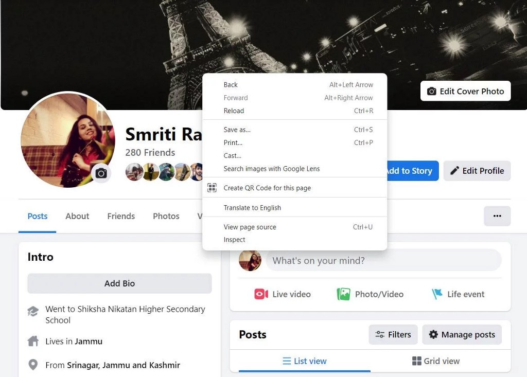Click the QR code icon in context menu
This screenshot has height=377, width=527.
212,188
